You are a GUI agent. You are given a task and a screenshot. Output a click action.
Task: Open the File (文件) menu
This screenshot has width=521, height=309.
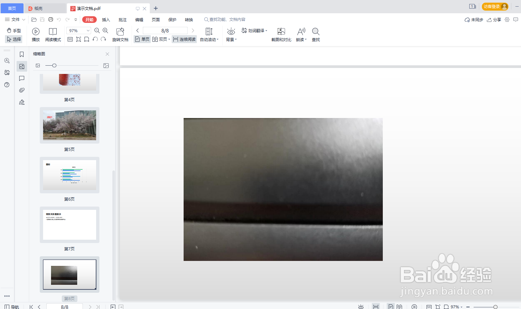pos(12,20)
